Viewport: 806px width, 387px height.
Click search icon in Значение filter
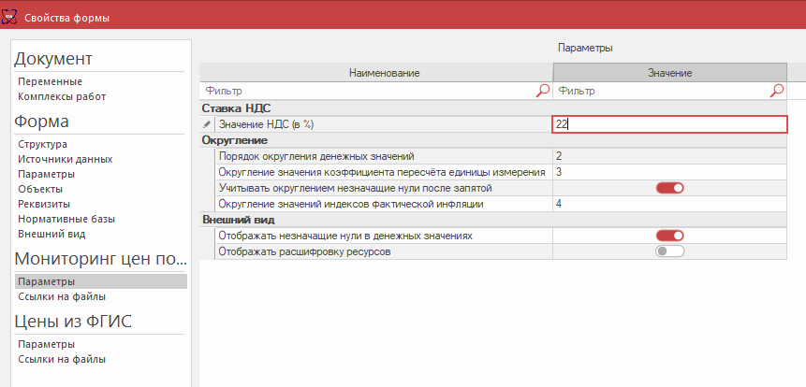coord(777,91)
